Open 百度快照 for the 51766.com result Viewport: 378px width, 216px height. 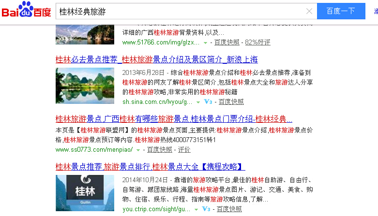click(227, 43)
